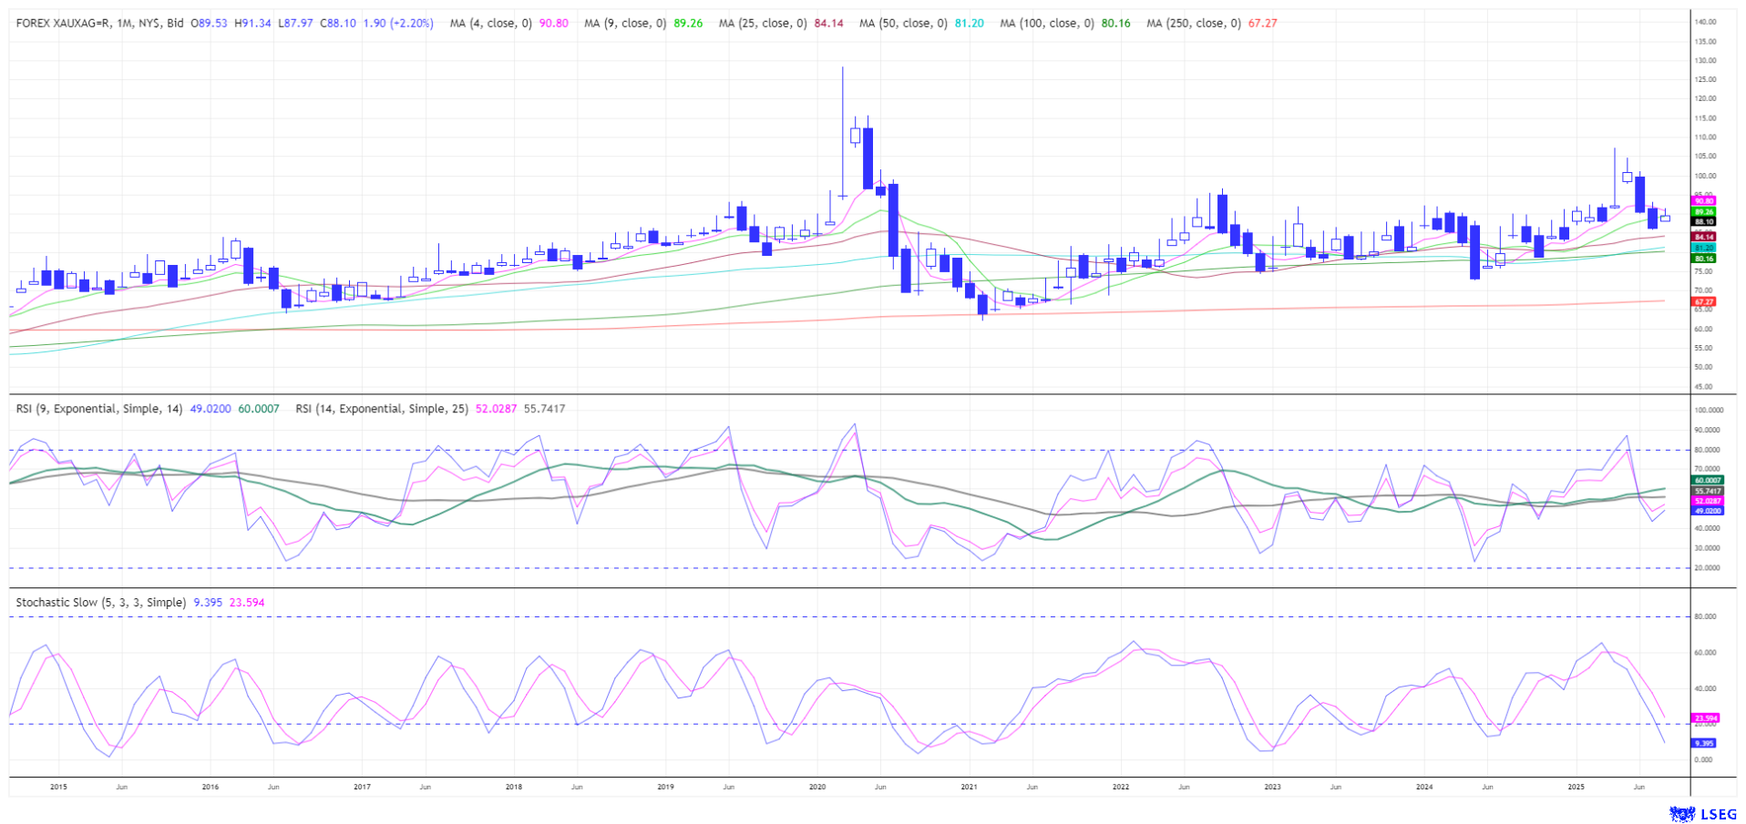Click the 2025 label on time axis
This screenshot has width=1746, height=824.
pyautogui.click(x=1576, y=787)
